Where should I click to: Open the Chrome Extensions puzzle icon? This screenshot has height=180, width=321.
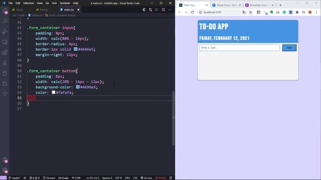[297, 12]
